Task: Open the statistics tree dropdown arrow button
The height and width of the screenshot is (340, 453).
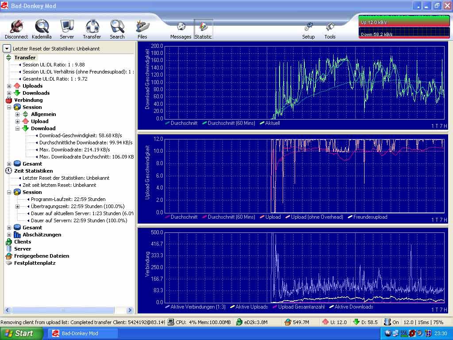Action: (7, 49)
